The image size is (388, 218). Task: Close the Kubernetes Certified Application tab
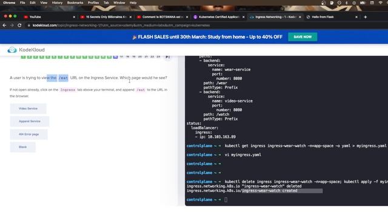[x=243, y=17]
